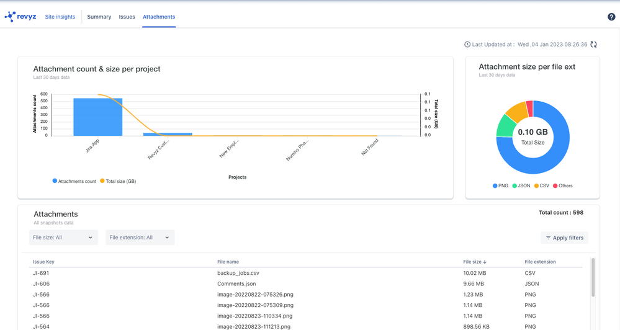
Task: Click the File extension column header
Action: (x=540, y=262)
